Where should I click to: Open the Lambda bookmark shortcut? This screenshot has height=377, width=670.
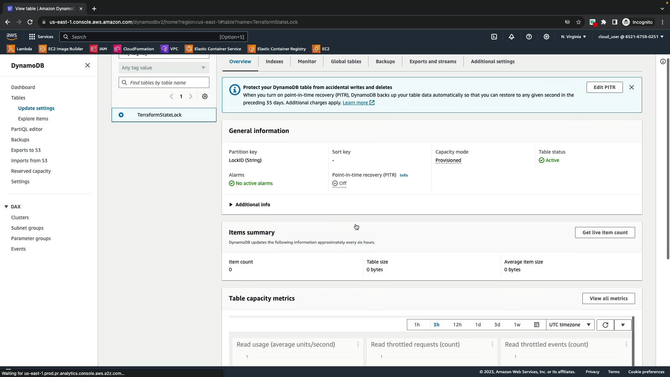tap(20, 49)
